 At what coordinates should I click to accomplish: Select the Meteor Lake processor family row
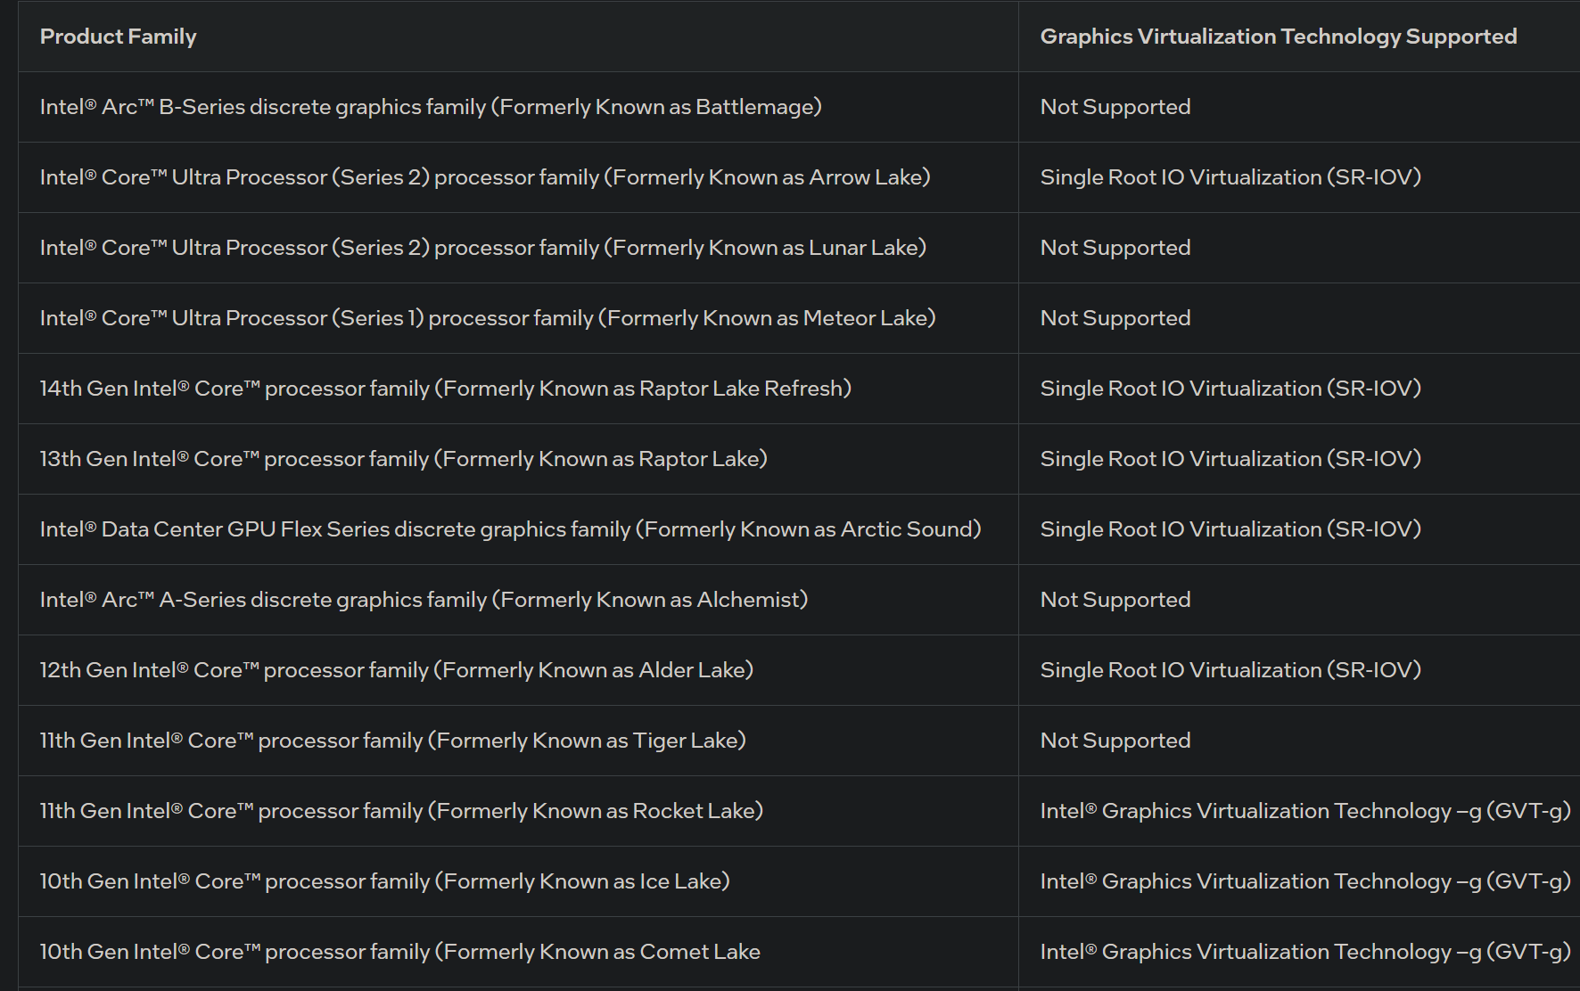coord(799,318)
